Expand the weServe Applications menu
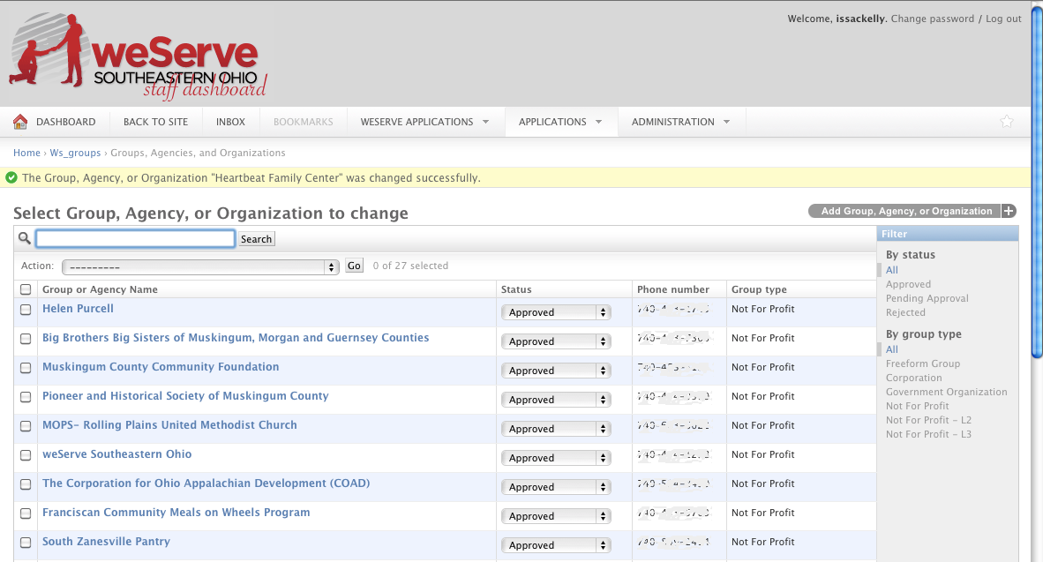Image resolution: width=1043 pixels, height=562 pixels. point(424,122)
